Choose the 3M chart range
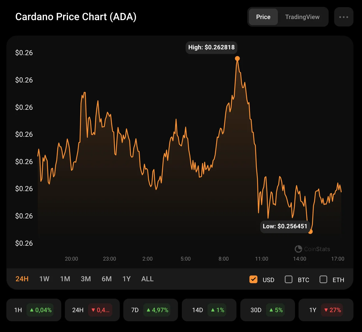The image size is (362, 332). pyautogui.click(x=86, y=279)
